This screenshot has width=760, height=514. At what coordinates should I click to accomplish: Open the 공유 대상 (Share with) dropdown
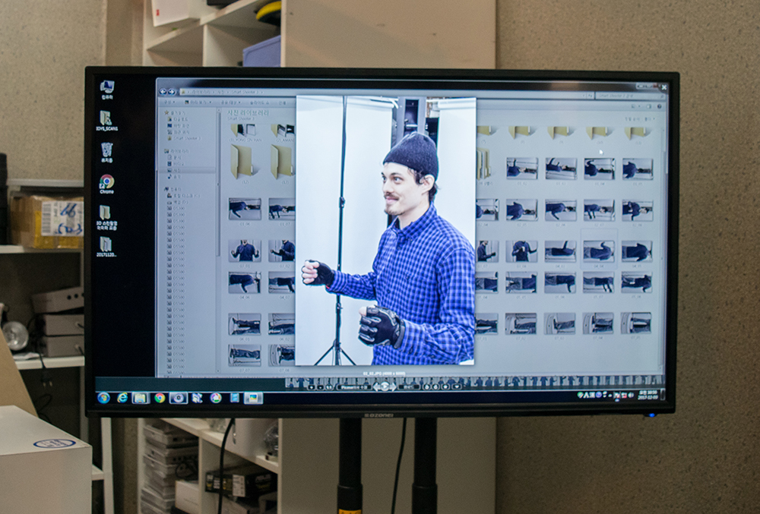pyautogui.click(x=231, y=102)
